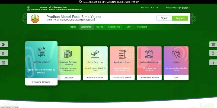This screenshot has width=217, height=108.
Task: Select the Tamil language tile
Action: pos(4,44)
